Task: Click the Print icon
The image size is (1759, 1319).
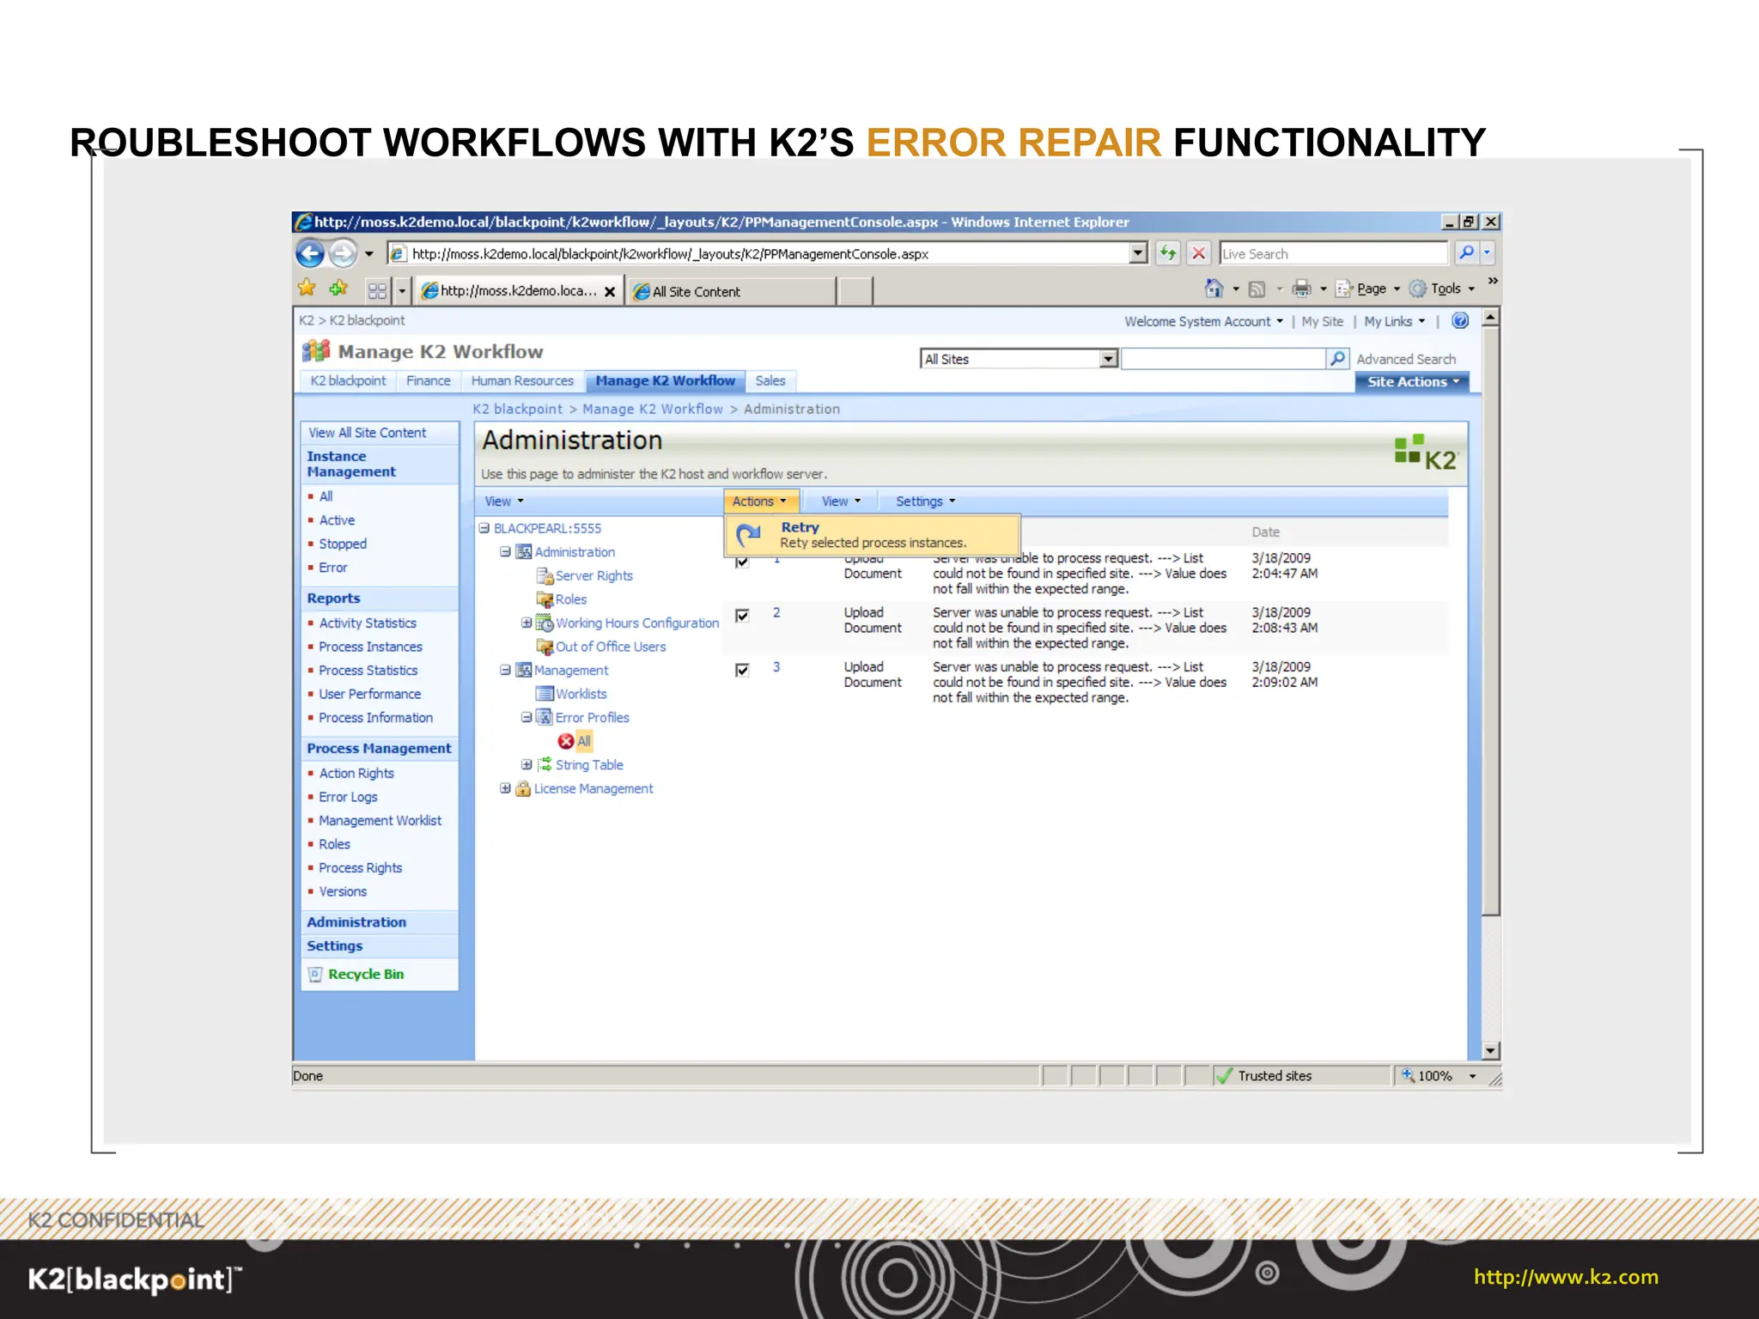Action: pyautogui.click(x=1302, y=289)
